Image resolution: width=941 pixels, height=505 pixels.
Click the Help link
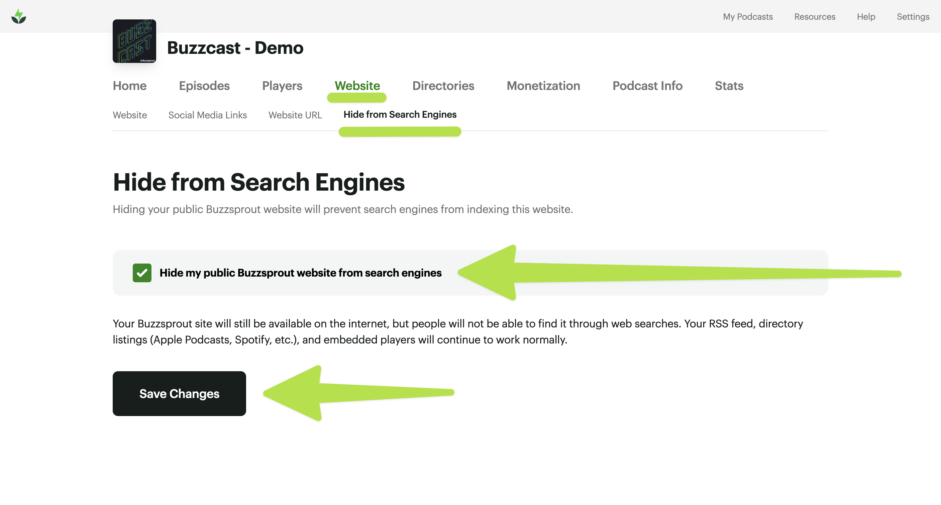865,16
